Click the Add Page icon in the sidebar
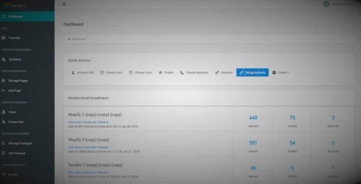This screenshot has width=361, height=184. tap(4, 90)
